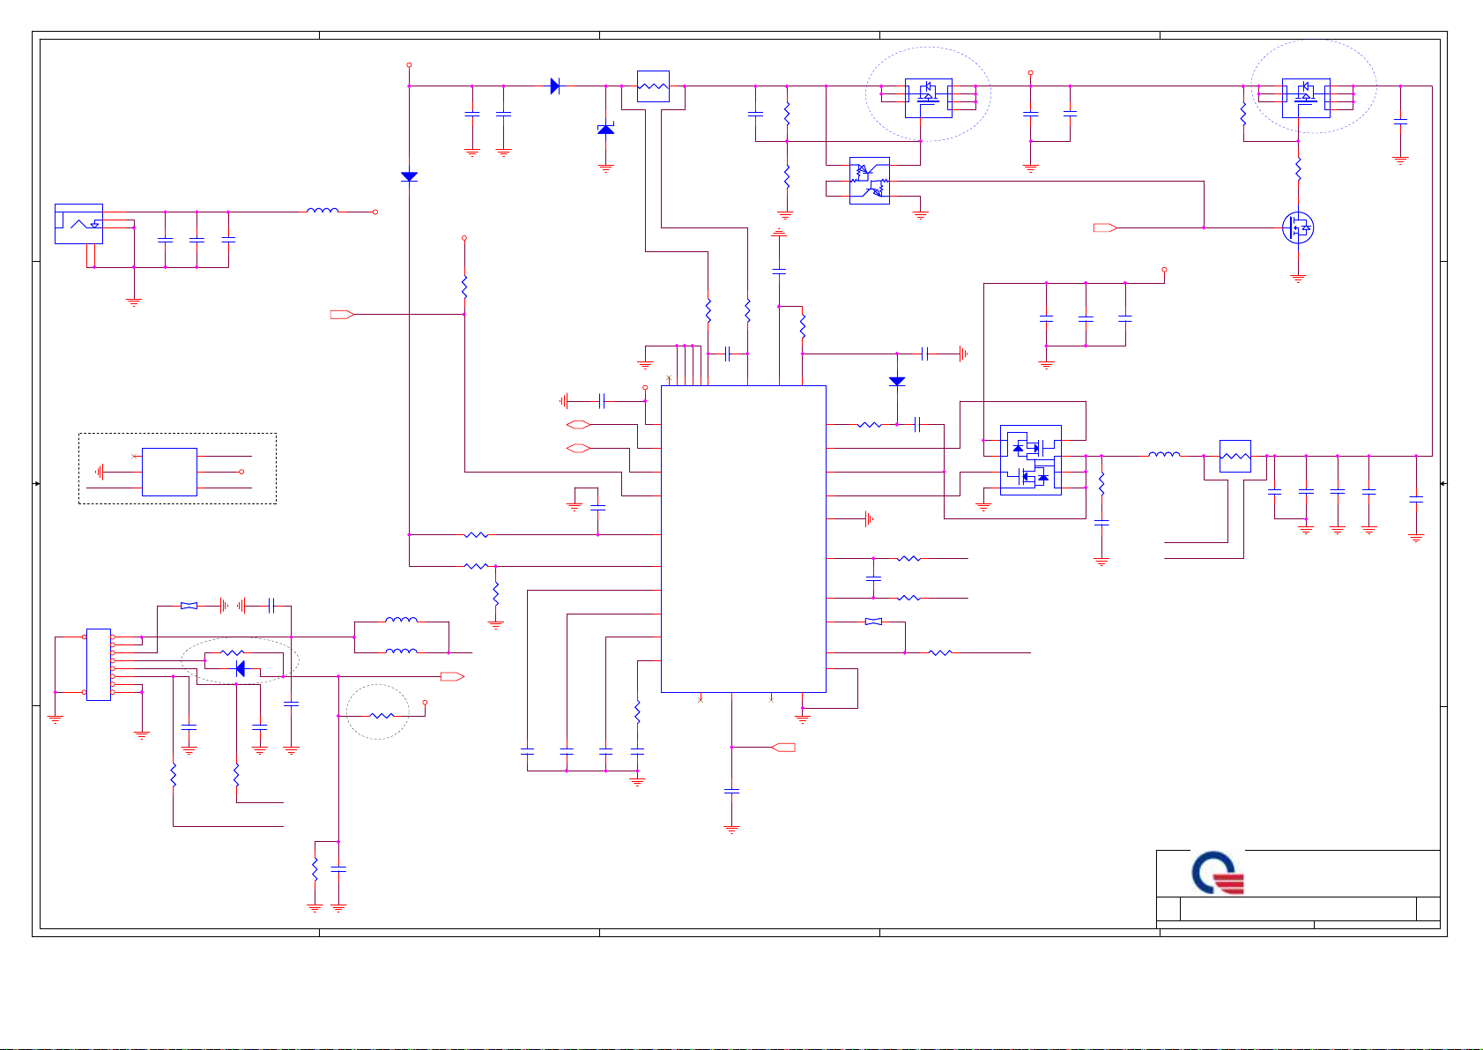This screenshot has height=1050, width=1483.
Task: Select the large central controller IC rectangle
Action: (743, 539)
